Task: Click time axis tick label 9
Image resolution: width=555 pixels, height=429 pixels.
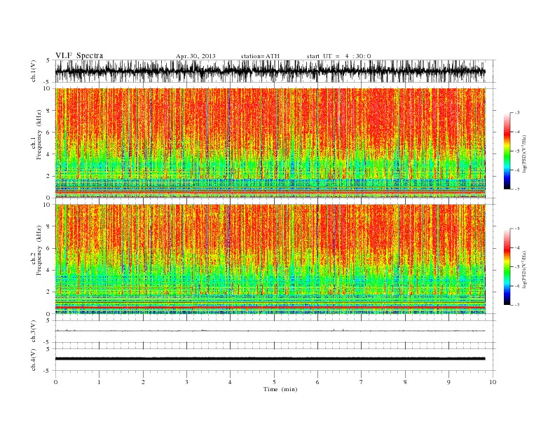Action: click(x=448, y=382)
